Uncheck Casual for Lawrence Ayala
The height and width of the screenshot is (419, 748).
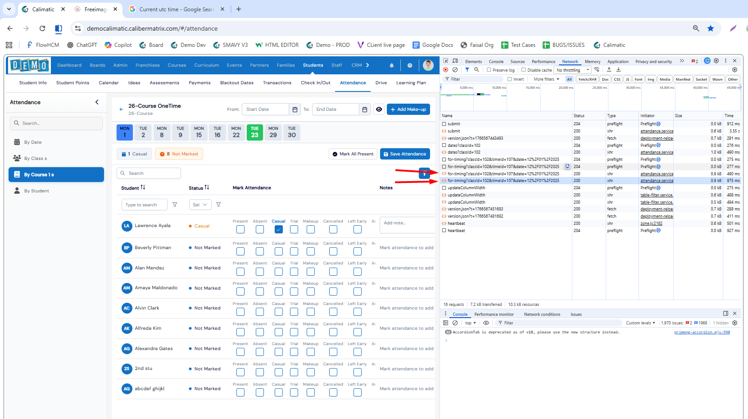click(x=279, y=229)
